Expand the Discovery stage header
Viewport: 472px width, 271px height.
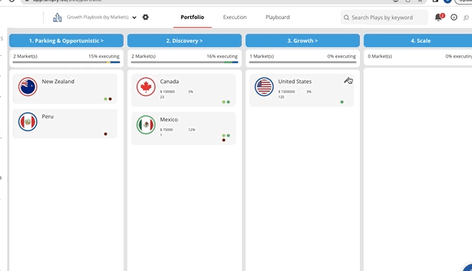point(184,41)
